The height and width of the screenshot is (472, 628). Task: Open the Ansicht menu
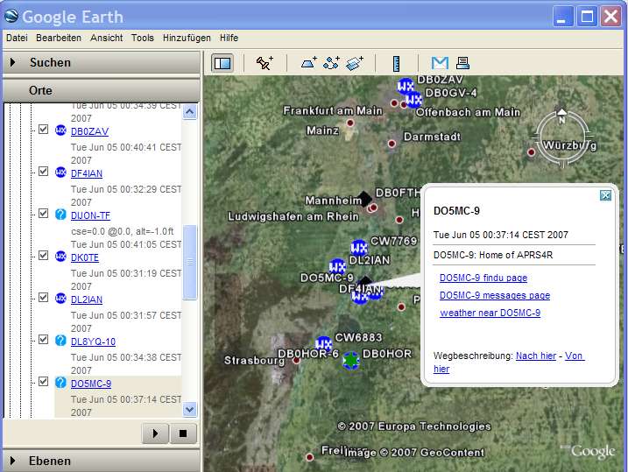107,38
